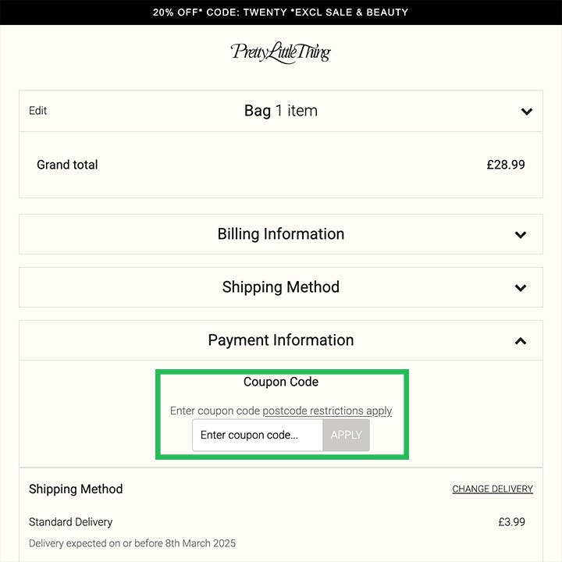This screenshot has height=562, width=562.
Task: Expand the Bag section chevron arrow
Action: [527, 112]
